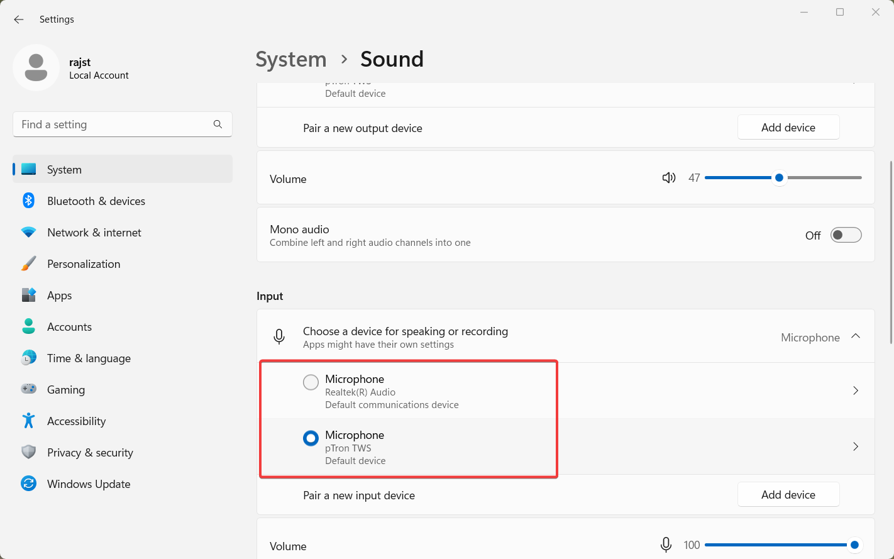894x559 pixels.
Task: Click the search magnifier icon
Action: click(x=218, y=125)
